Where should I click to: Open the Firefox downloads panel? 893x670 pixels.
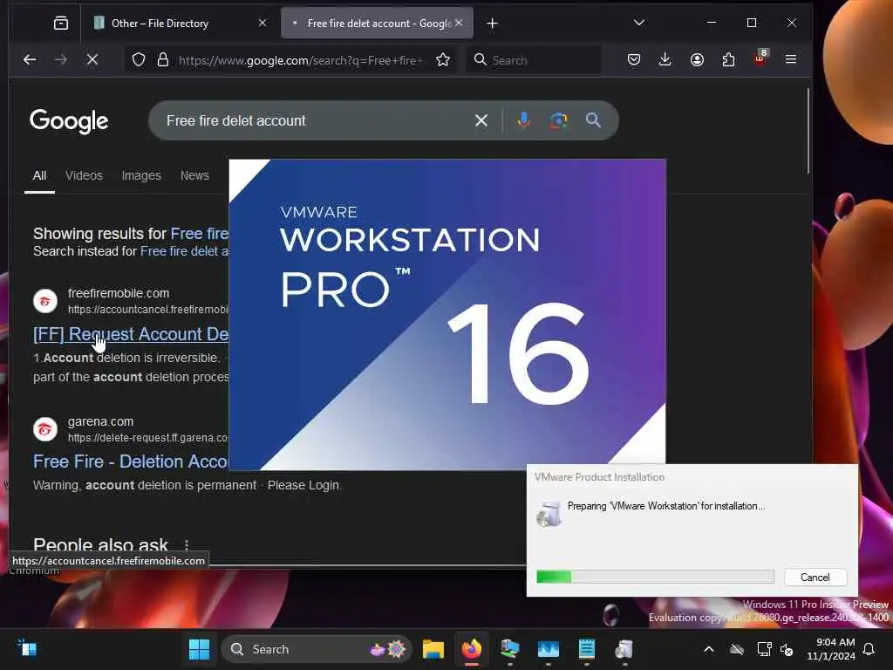665,59
